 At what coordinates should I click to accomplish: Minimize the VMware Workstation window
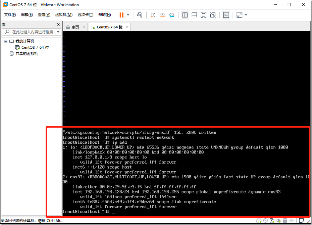tap(275, 5)
